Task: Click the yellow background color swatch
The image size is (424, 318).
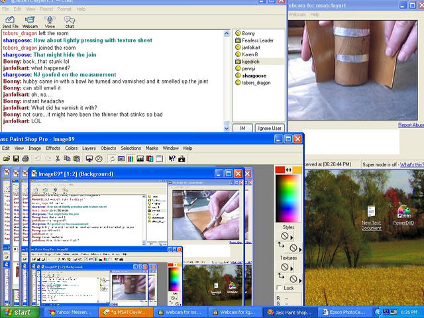Action: tap(297, 170)
